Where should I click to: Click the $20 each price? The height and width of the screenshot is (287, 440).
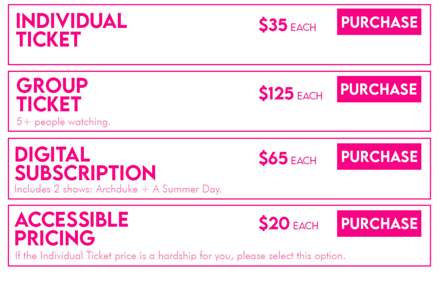point(288,224)
